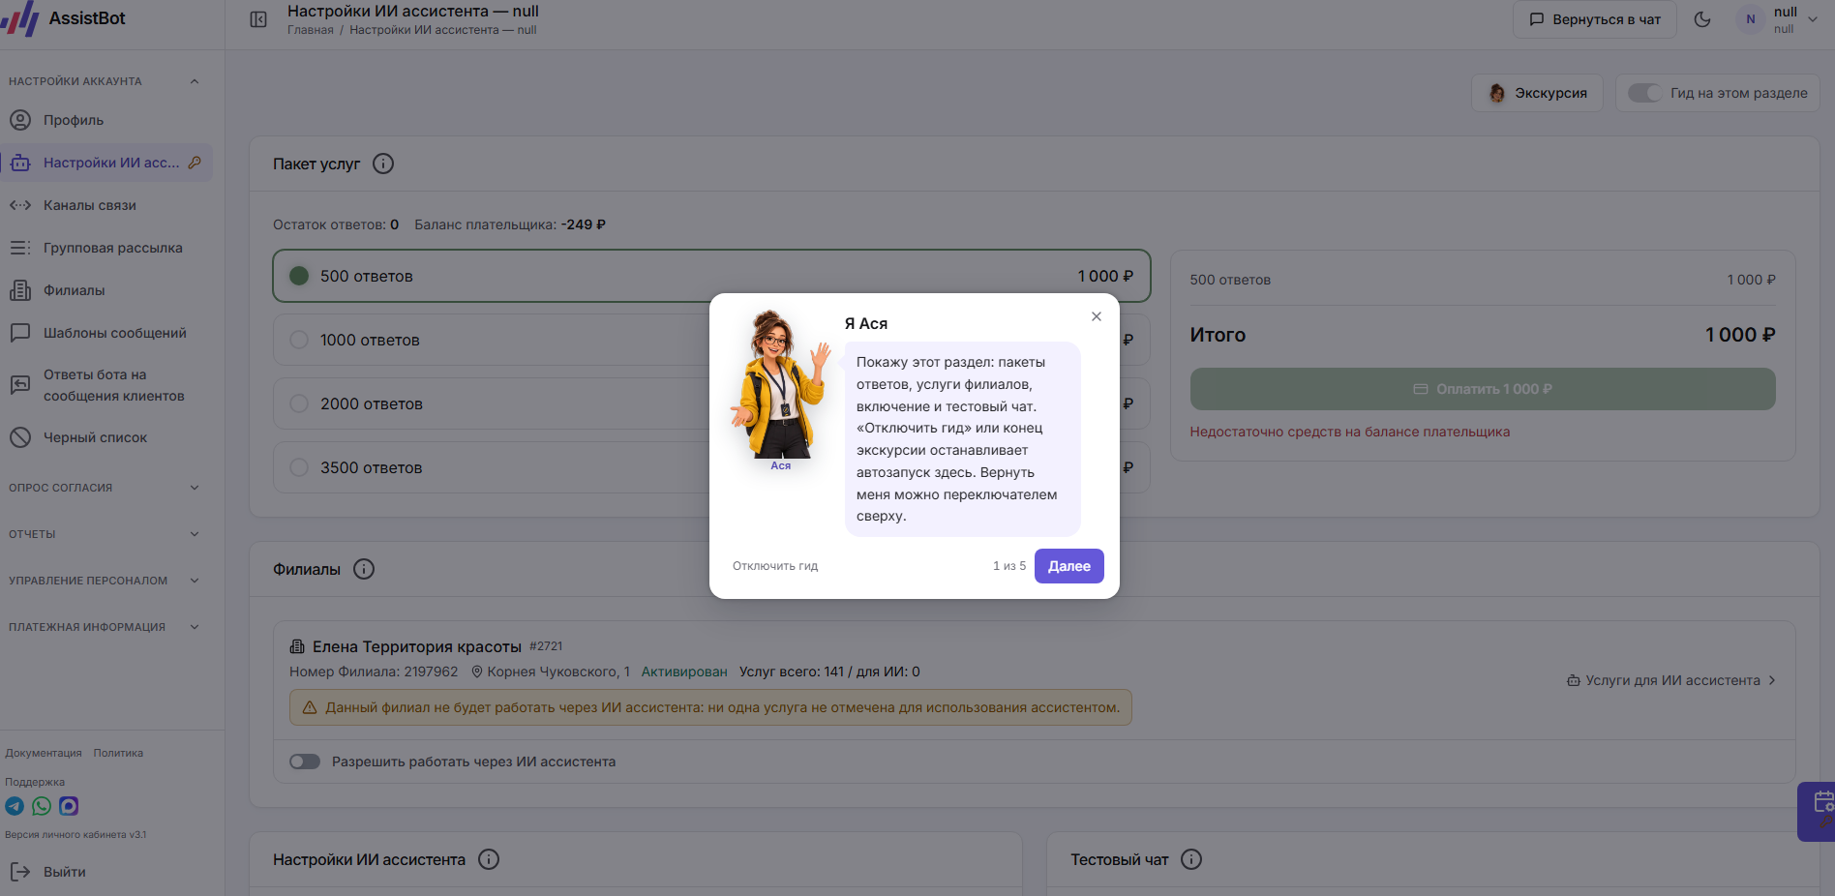Viewport: 1835px width, 896px height.
Task: Click info icon next to Тестовый чат
Action: point(1191,859)
